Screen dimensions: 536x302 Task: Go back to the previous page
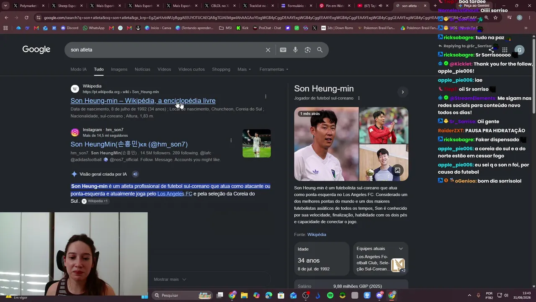click(6, 18)
